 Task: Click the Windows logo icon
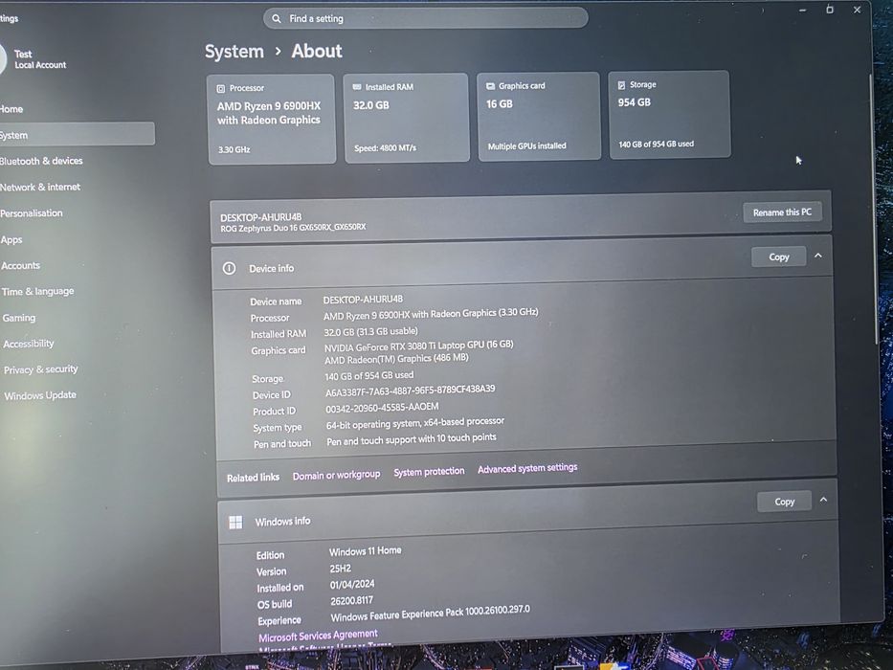coord(235,523)
